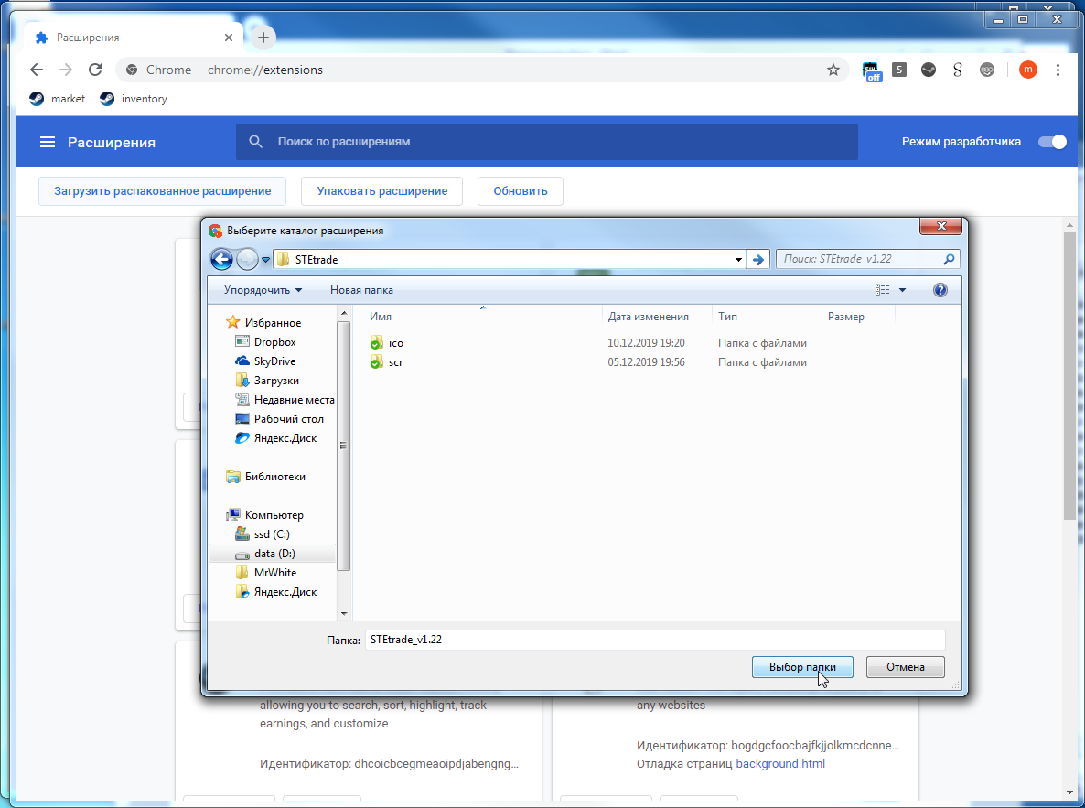
Task: Click 'Новая папка' to create a folder
Action: (361, 290)
